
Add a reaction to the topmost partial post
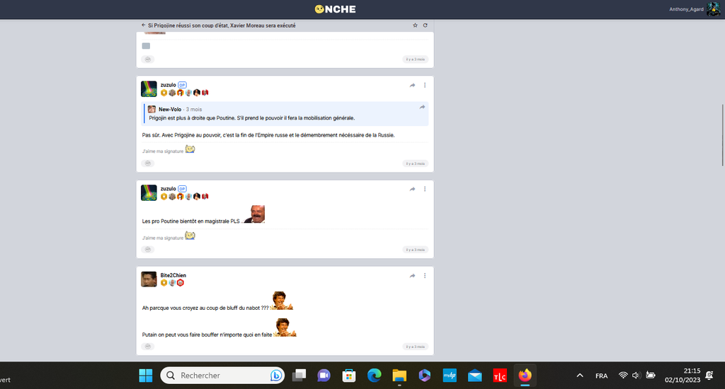tap(148, 59)
